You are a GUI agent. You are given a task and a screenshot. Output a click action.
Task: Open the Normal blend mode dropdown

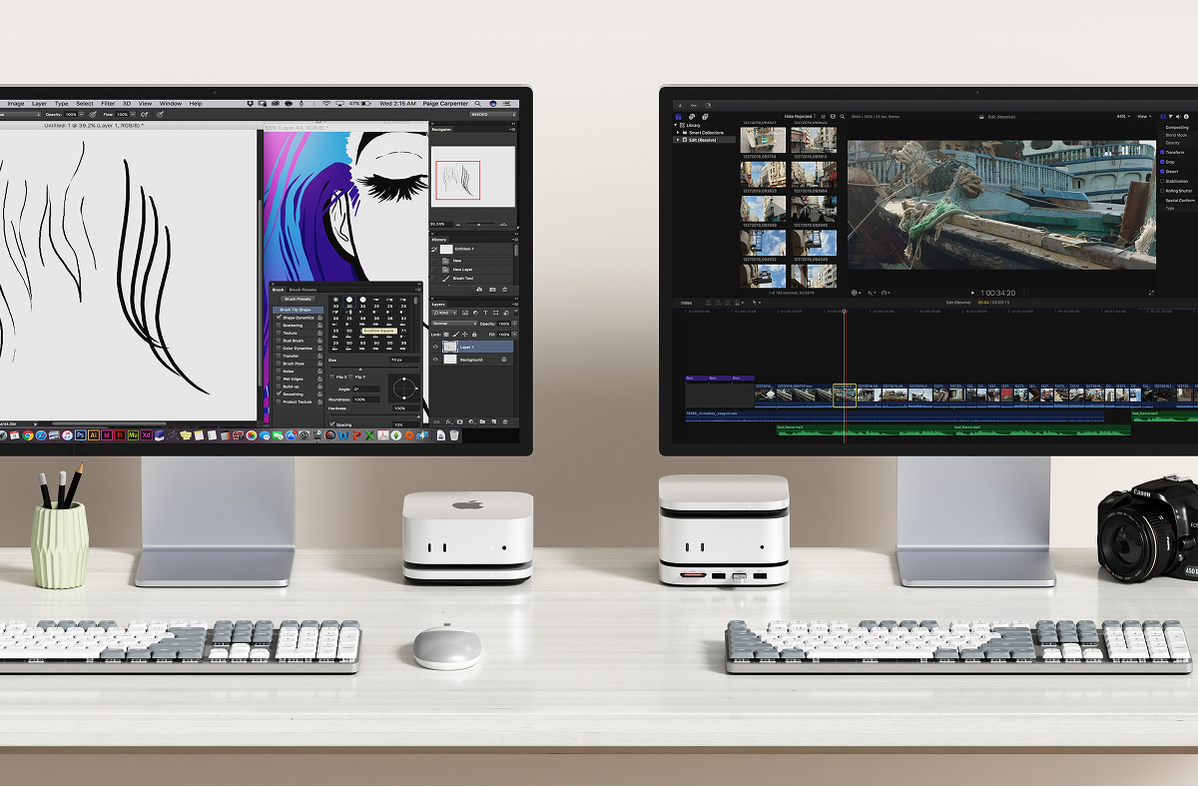coord(453,324)
